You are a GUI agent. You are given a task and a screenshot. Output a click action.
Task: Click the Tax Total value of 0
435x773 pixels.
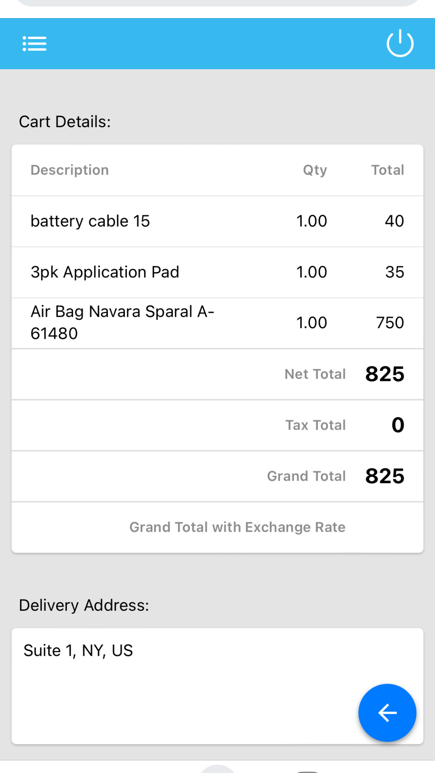tap(398, 425)
